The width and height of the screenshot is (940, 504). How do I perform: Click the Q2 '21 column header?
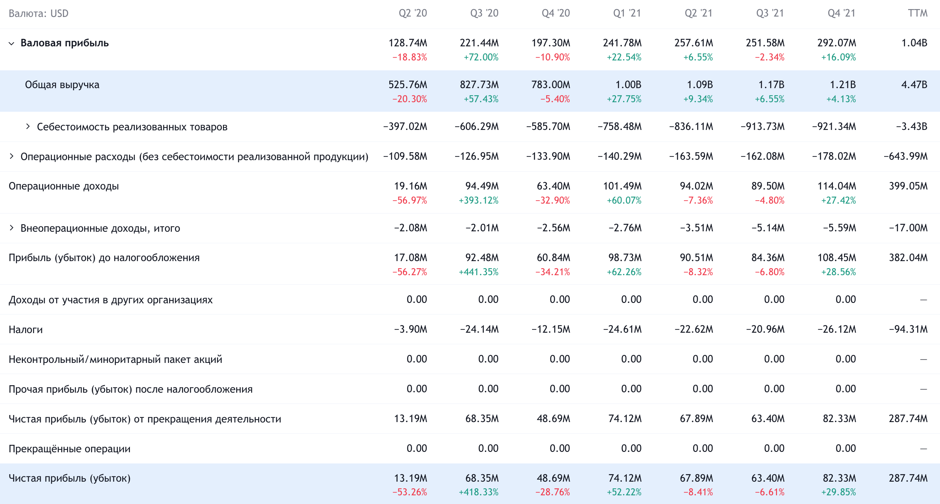[698, 13]
